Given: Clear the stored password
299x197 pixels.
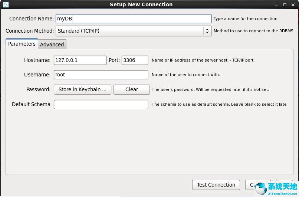Looking at the screenshot, I should point(132,89).
